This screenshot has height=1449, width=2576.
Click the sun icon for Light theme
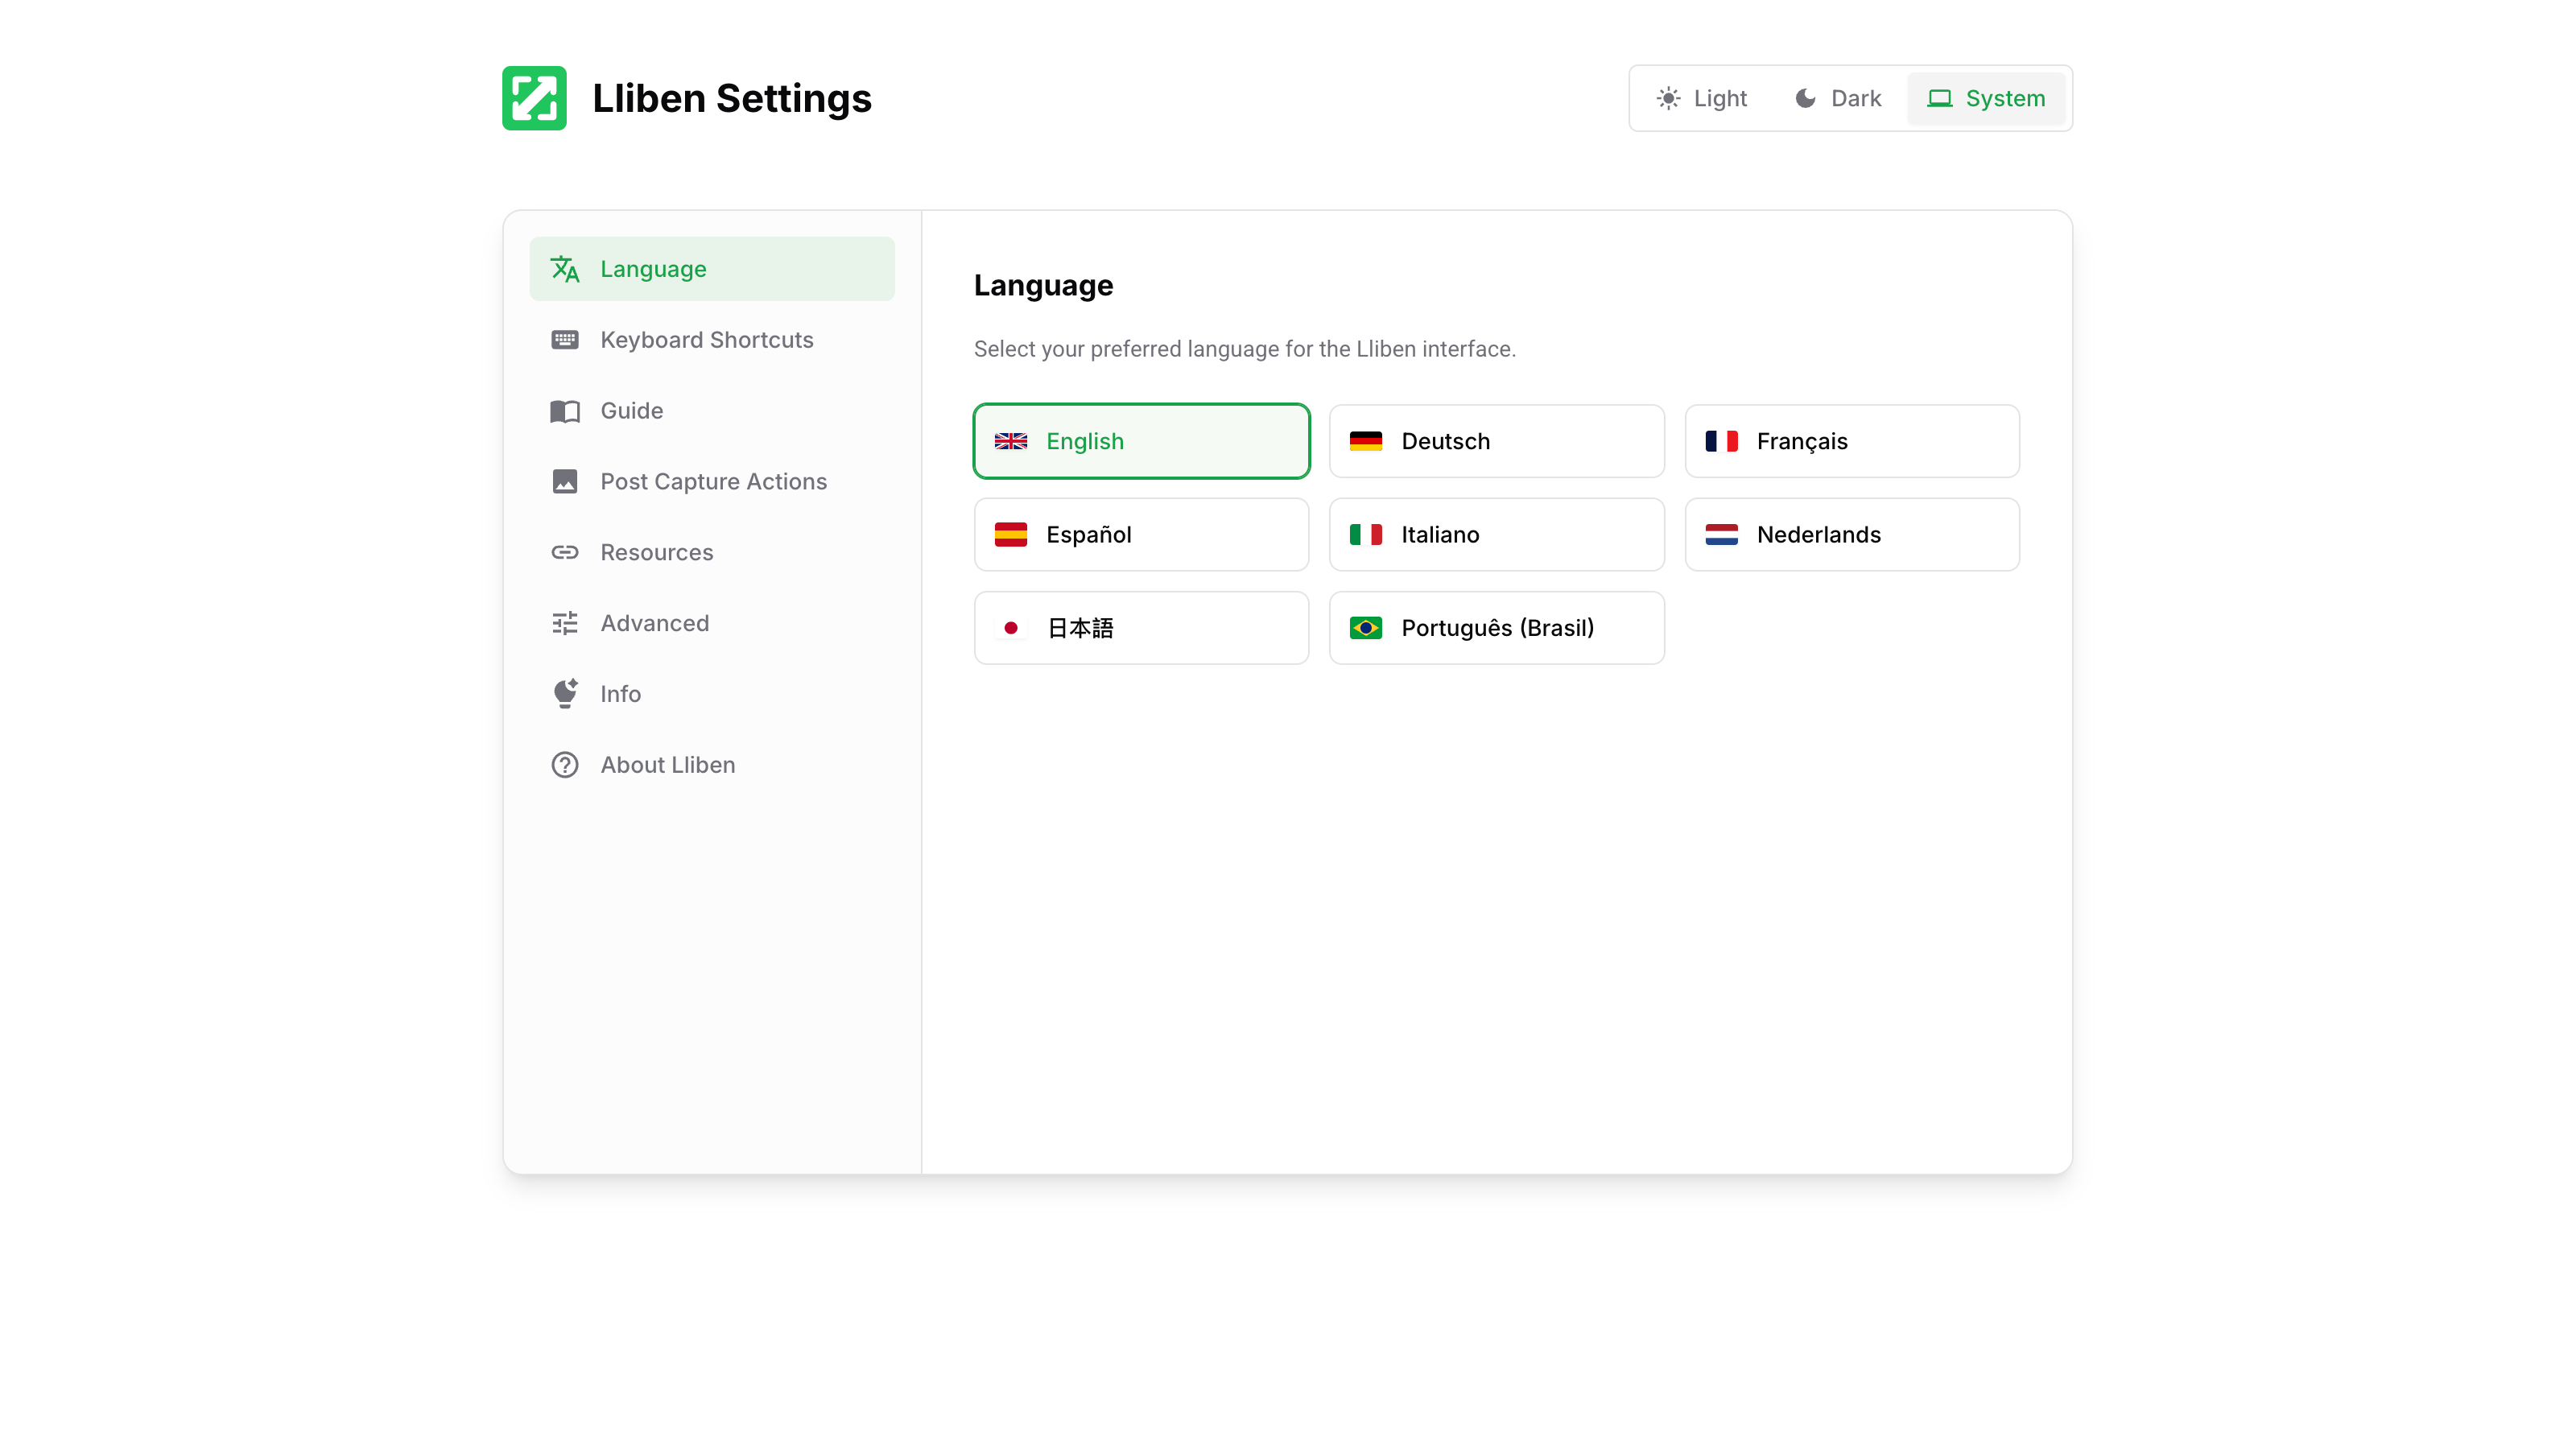[1668, 98]
